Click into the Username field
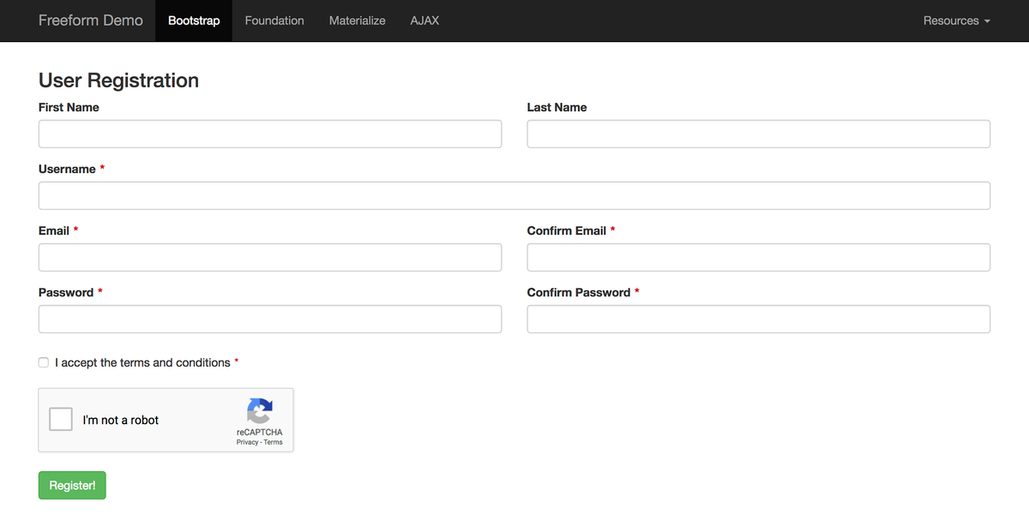The width and height of the screenshot is (1029, 514). point(514,195)
